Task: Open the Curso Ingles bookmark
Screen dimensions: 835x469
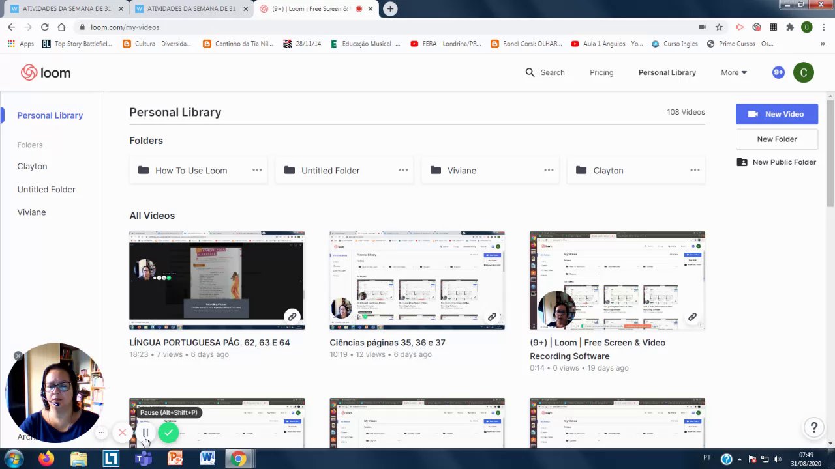Action: (674, 44)
